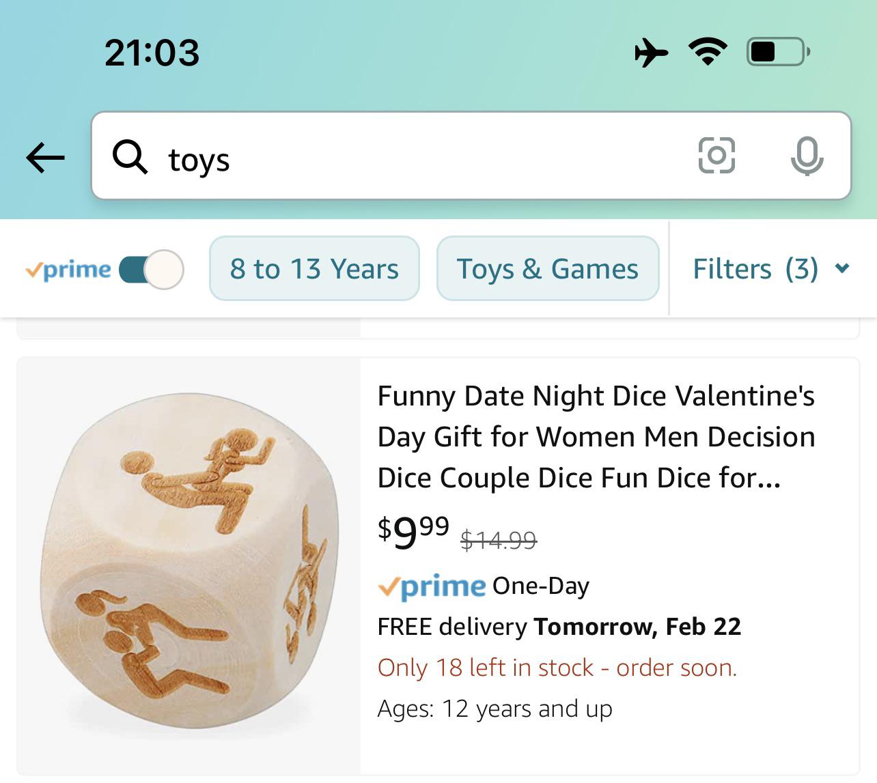Tap the $9.99 price

414,532
